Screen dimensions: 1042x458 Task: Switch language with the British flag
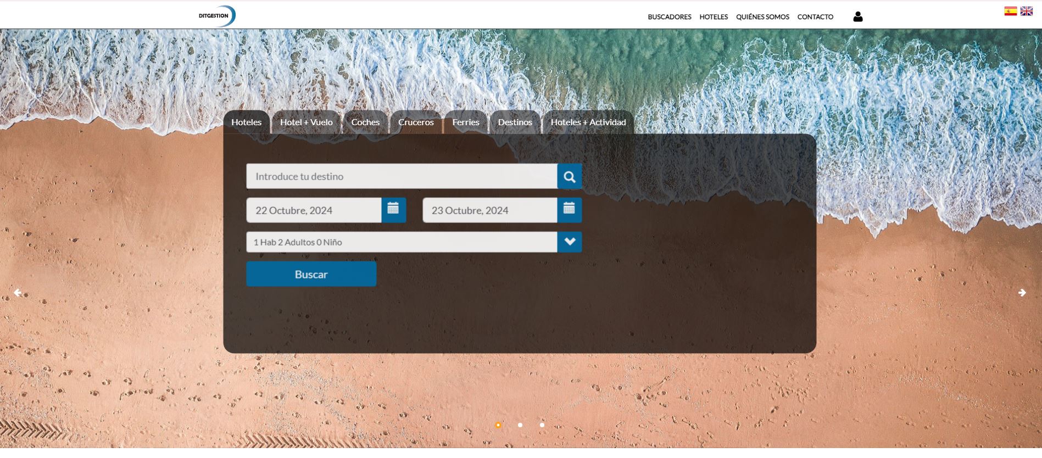pos(1026,11)
